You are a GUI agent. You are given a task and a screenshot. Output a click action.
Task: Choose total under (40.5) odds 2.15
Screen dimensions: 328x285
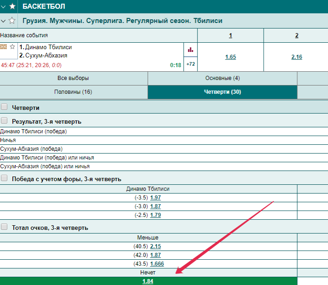(155, 246)
